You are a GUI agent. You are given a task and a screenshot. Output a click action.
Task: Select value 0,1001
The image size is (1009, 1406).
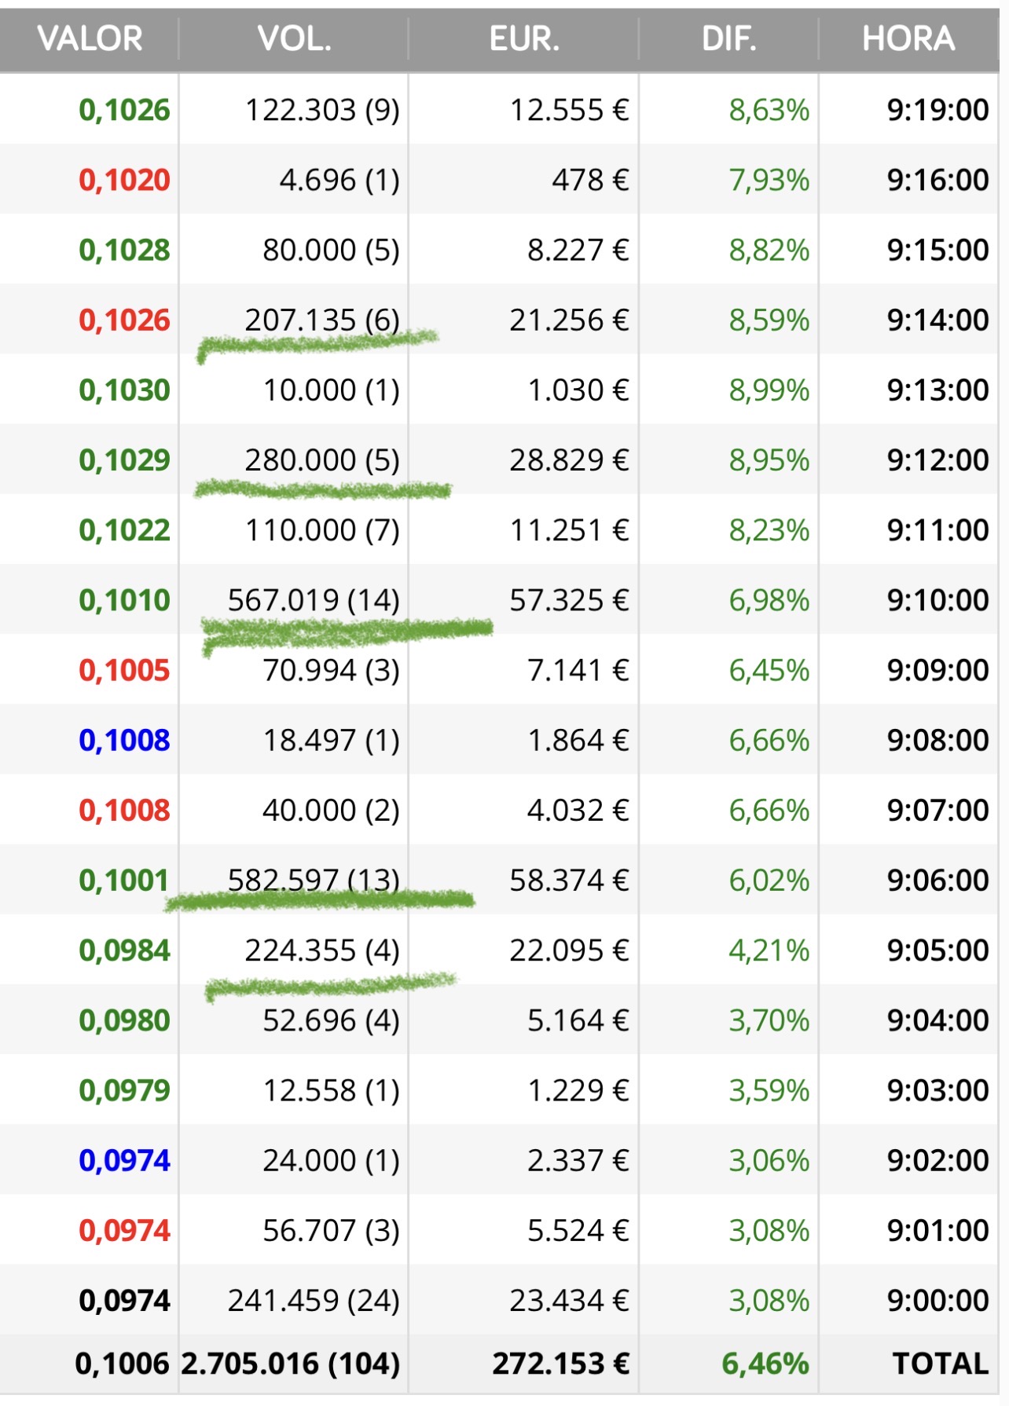pyautogui.click(x=124, y=880)
